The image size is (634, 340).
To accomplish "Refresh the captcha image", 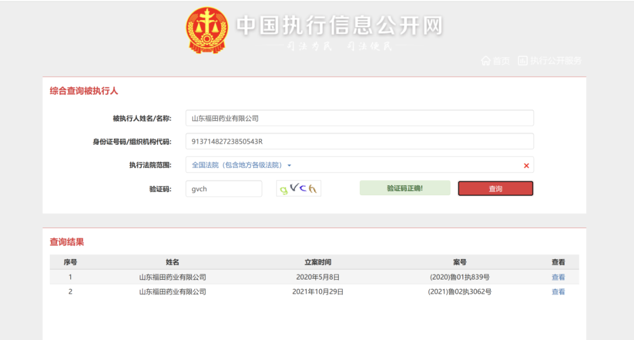I will coord(299,189).
